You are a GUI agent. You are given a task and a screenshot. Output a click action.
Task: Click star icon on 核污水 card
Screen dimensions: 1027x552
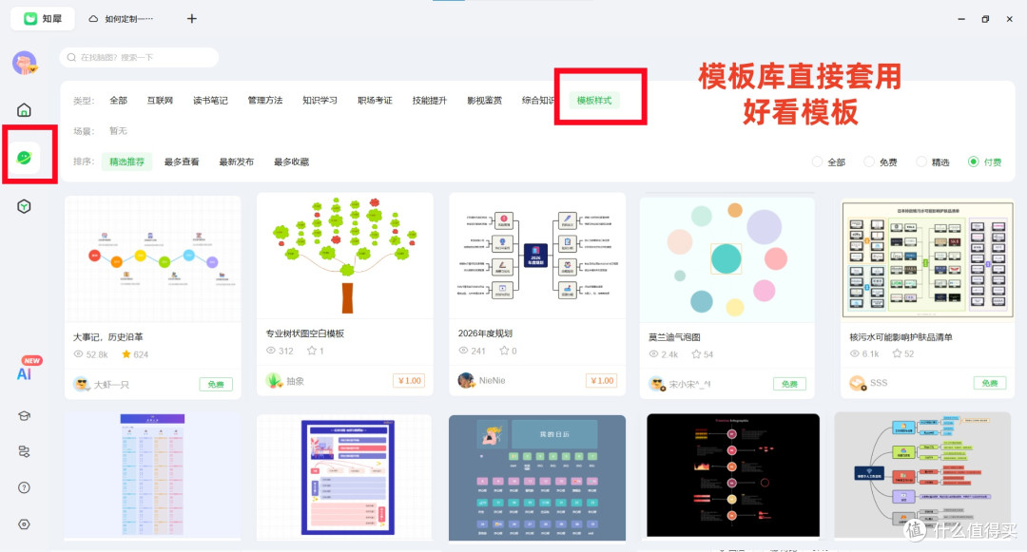click(897, 353)
